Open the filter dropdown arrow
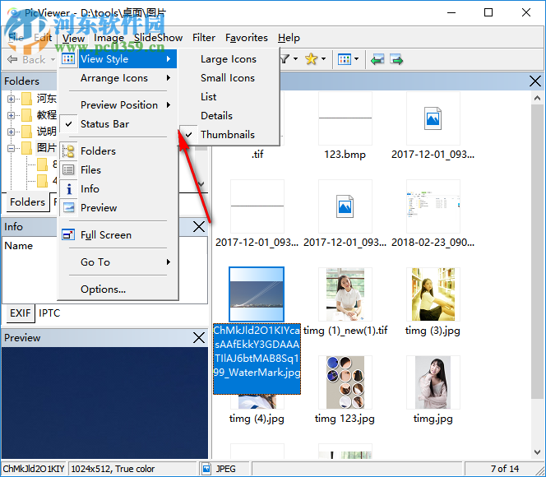Image resolution: width=546 pixels, height=477 pixels. tap(295, 59)
